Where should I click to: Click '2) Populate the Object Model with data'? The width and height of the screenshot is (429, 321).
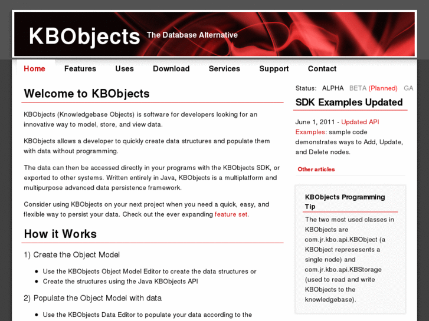[93, 298]
